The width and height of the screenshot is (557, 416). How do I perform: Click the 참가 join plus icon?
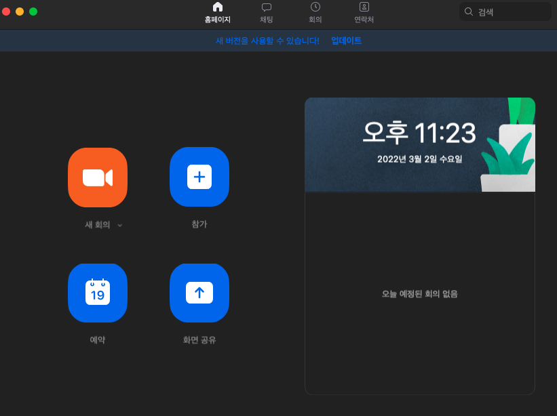[x=199, y=177]
